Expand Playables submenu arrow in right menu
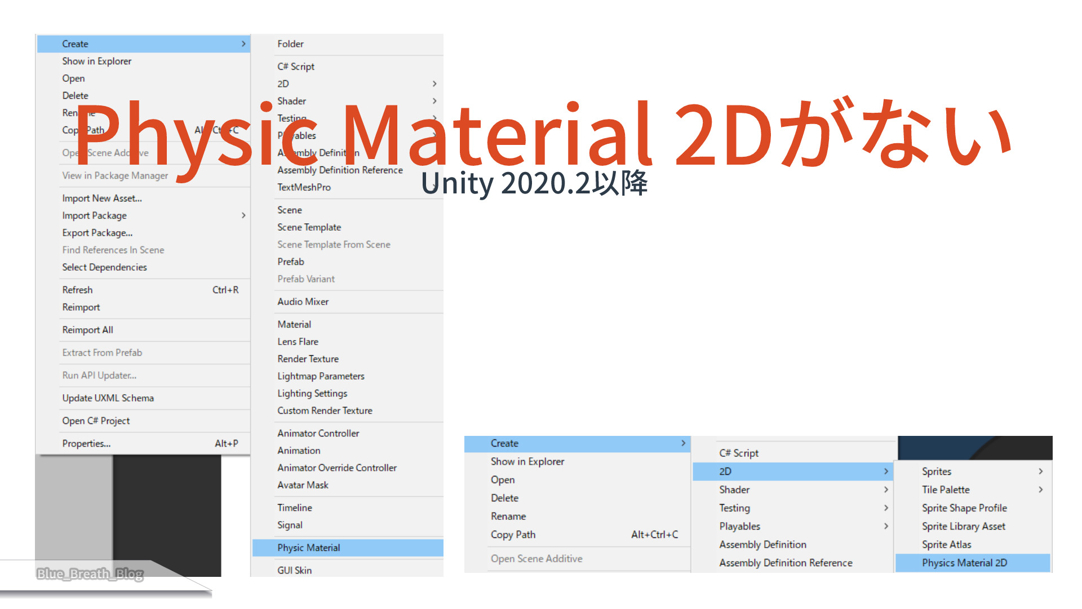This screenshot has height=609, width=1082. tap(886, 526)
